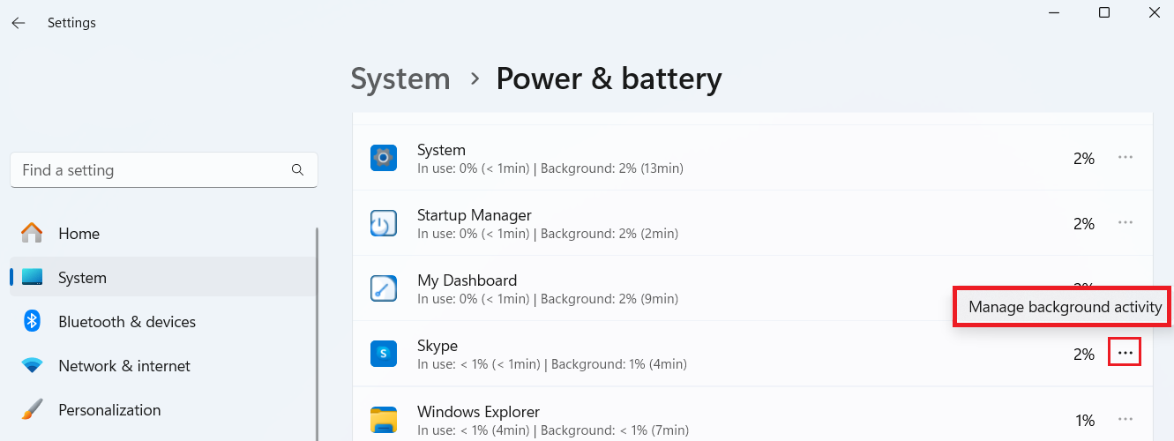This screenshot has height=441, width=1174.
Task: Click the Home house icon
Action: 32,233
